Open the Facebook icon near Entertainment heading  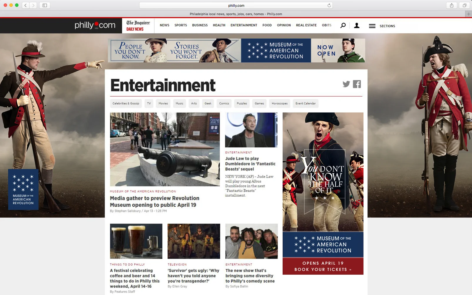tap(357, 84)
